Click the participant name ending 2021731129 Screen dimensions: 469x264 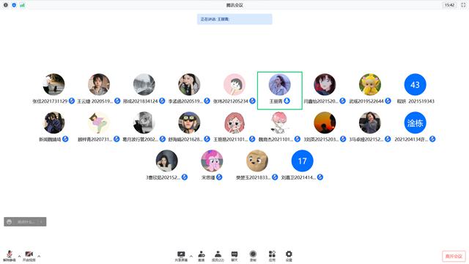click(50, 101)
